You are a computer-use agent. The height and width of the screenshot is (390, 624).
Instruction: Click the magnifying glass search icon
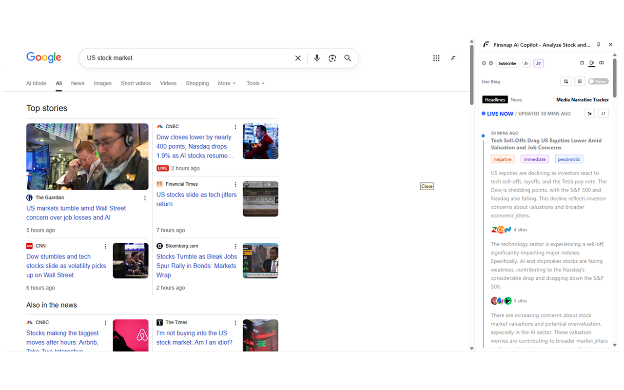348,58
